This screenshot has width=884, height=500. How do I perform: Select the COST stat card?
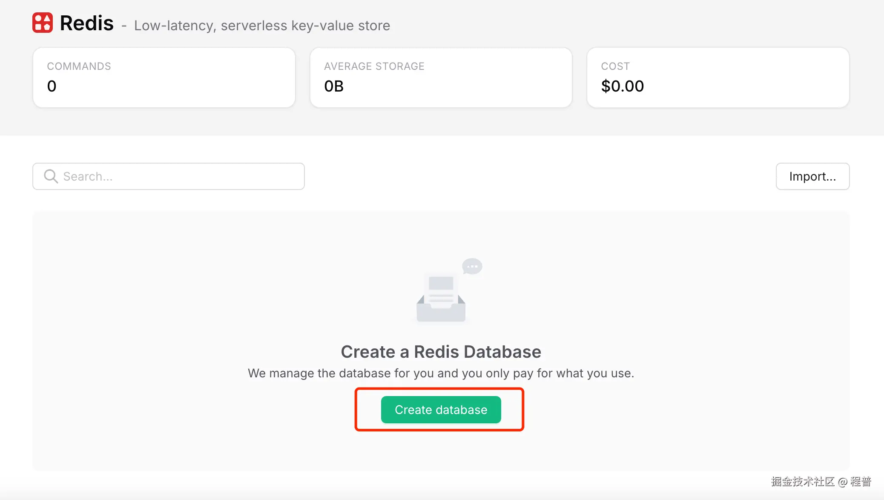coord(718,77)
